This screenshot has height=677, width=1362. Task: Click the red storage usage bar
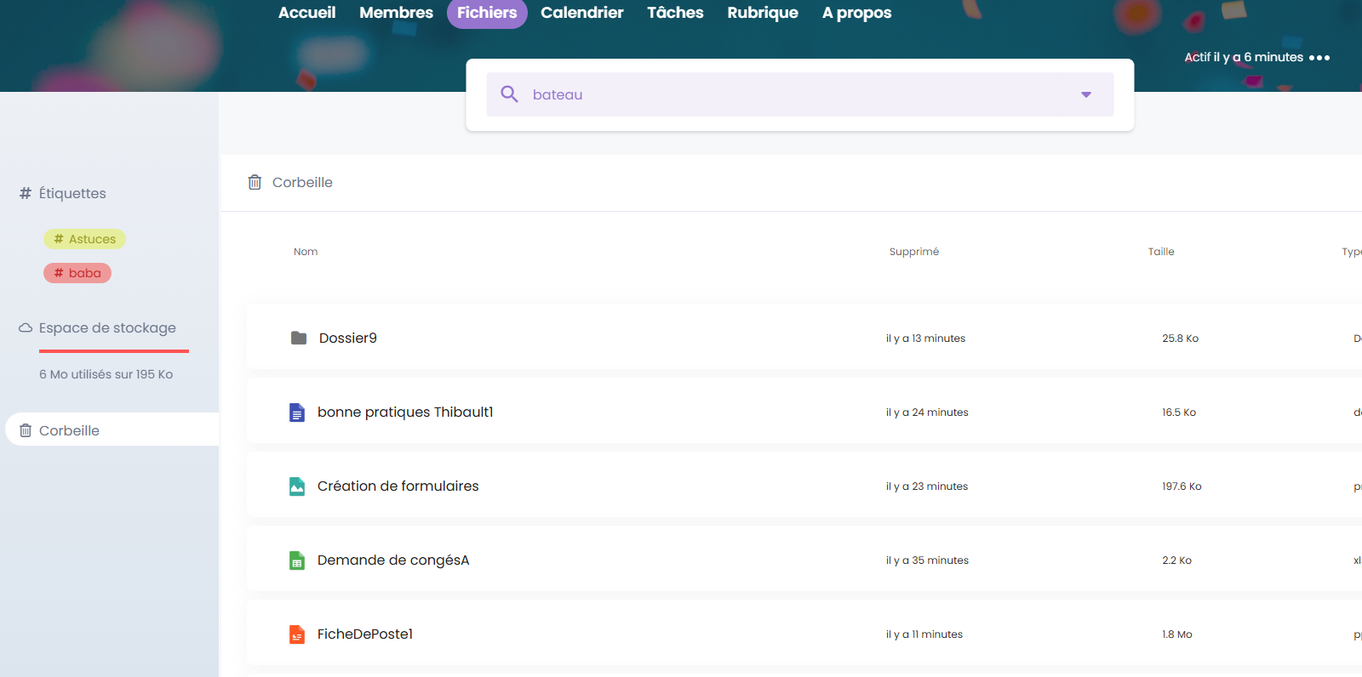[x=113, y=350]
